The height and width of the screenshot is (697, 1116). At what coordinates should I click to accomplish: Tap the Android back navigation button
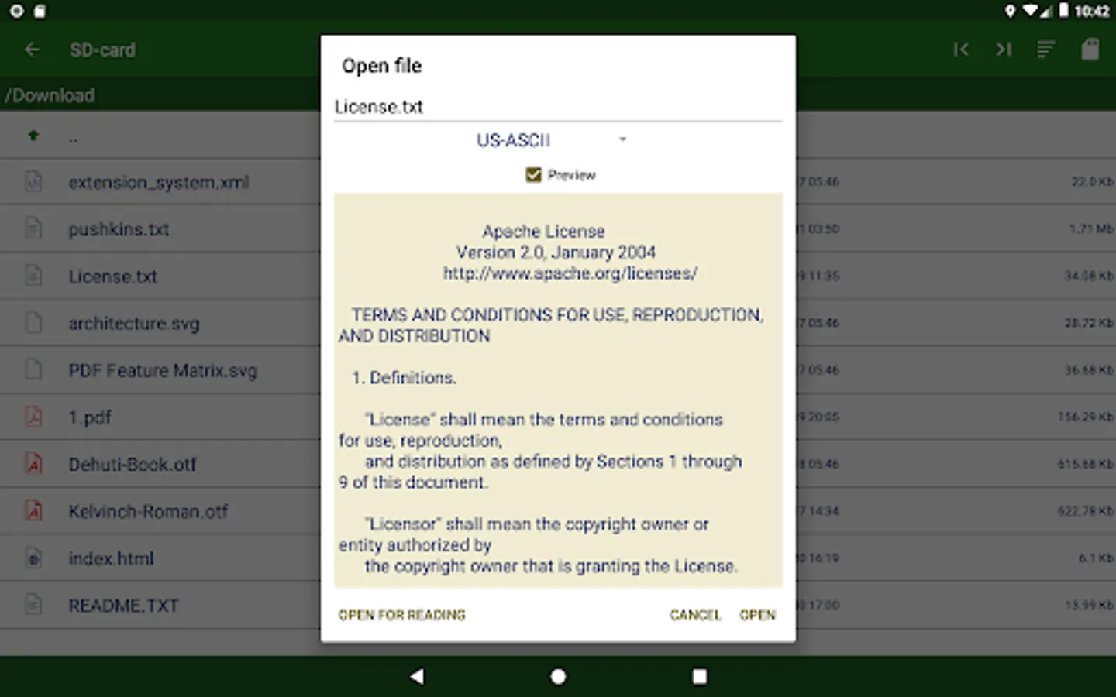point(417,676)
